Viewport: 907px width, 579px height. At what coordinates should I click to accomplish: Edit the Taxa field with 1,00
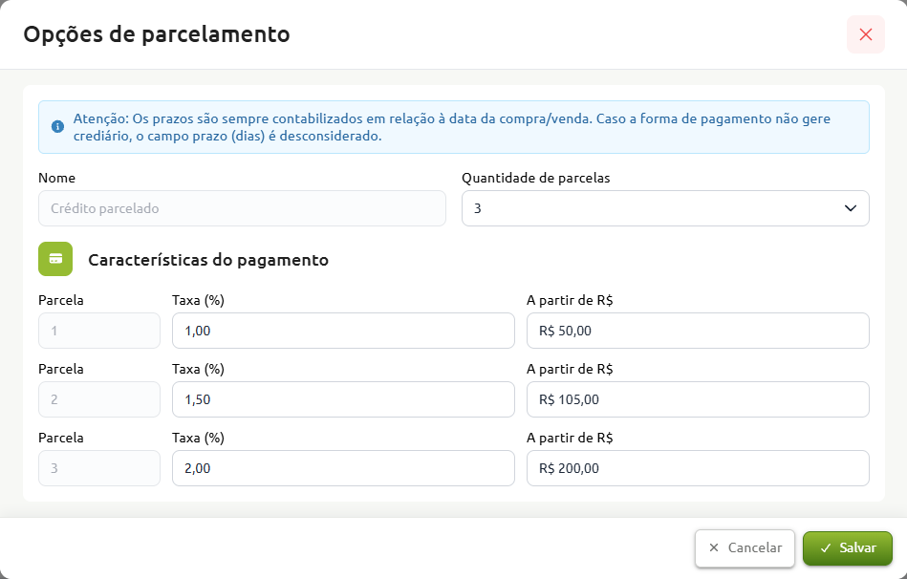(343, 331)
